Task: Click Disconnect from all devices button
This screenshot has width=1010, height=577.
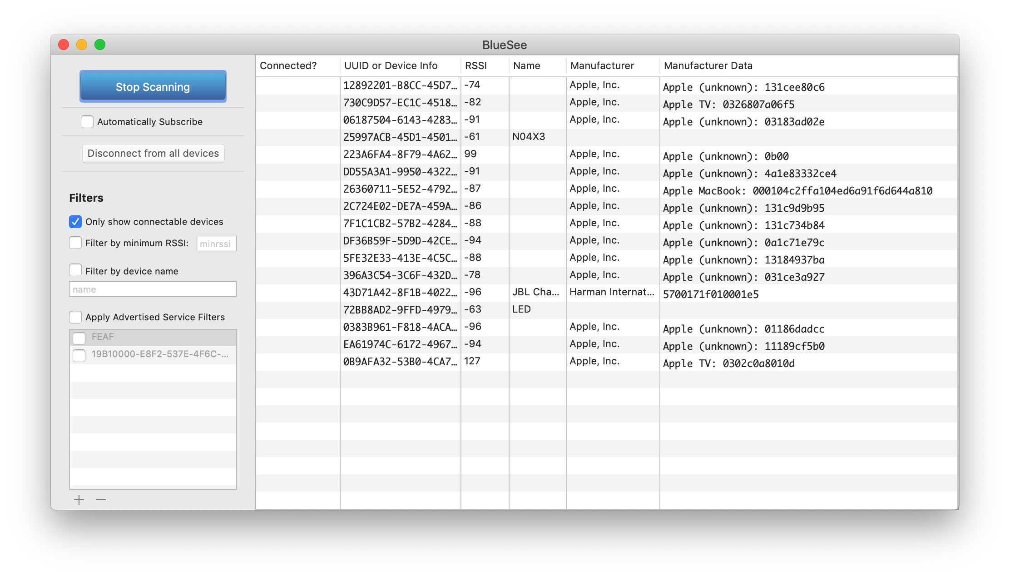Action: [x=153, y=154]
